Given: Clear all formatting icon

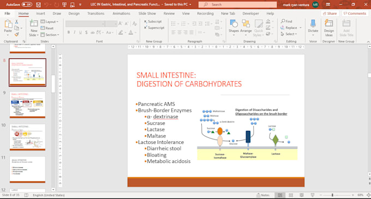Looking at the screenshot, I should [135, 23].
